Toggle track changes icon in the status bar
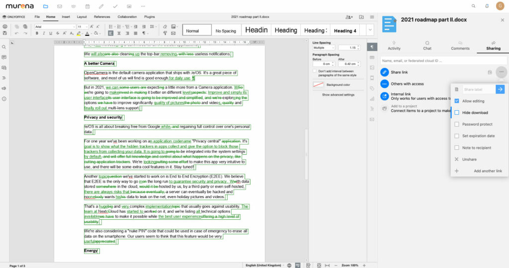509x268 pixels. pyautogui.click(x=308, y=265)
